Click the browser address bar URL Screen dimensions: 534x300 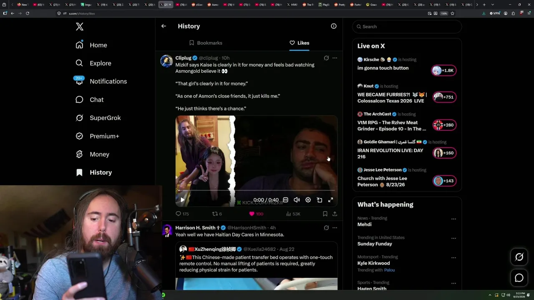pyautogui.click(x=82, y=13)
